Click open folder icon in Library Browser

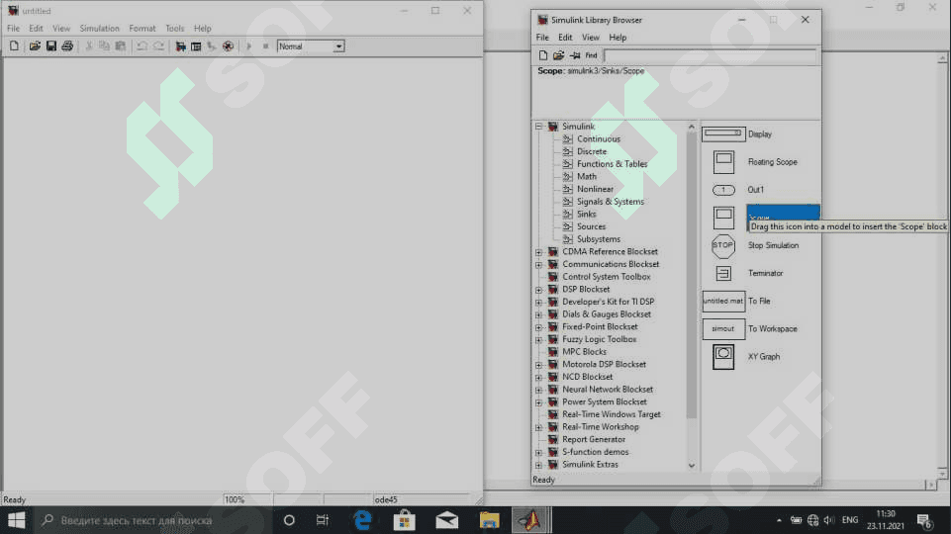tap(558, 55)
